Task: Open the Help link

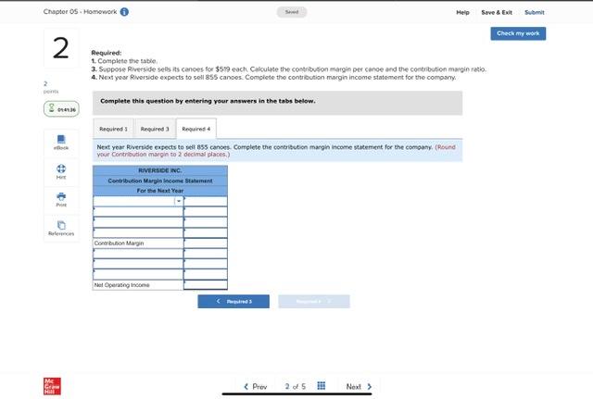Action: [462, 12]
